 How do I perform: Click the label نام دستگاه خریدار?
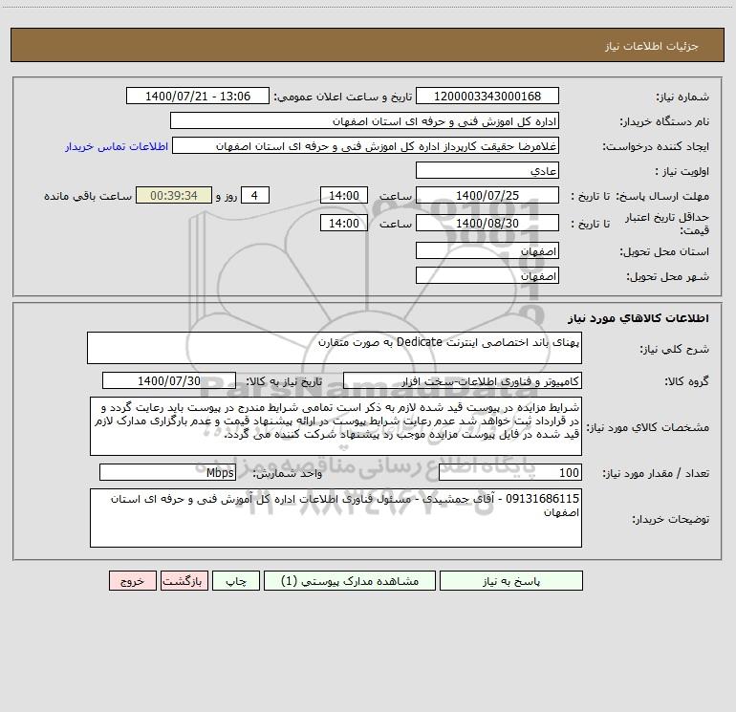tap(664, 122)
